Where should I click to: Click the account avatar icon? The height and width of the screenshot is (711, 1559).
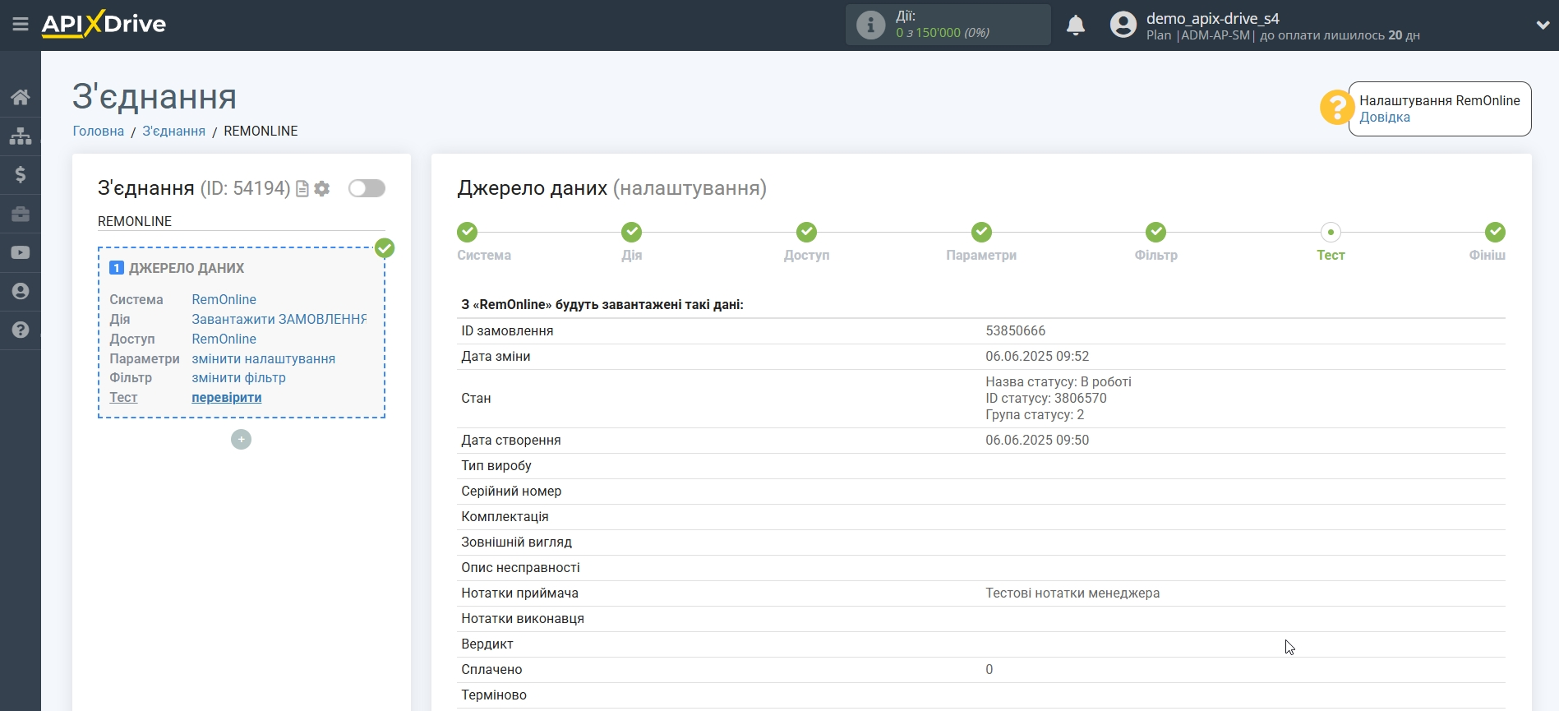click(1123, 25)
